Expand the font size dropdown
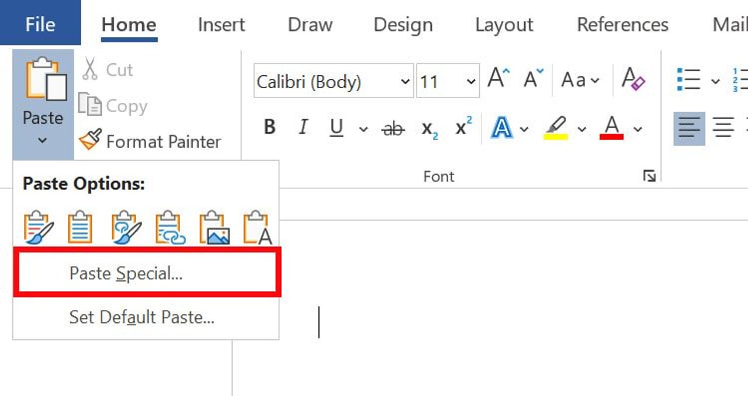This screenshot has height=396, width=748. (471, 81)
